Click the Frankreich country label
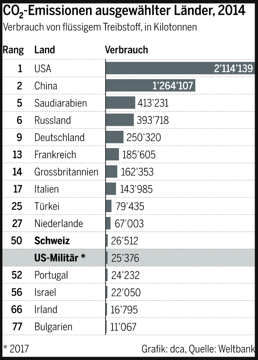Screen dimensions: 258x360 [55, 155]
